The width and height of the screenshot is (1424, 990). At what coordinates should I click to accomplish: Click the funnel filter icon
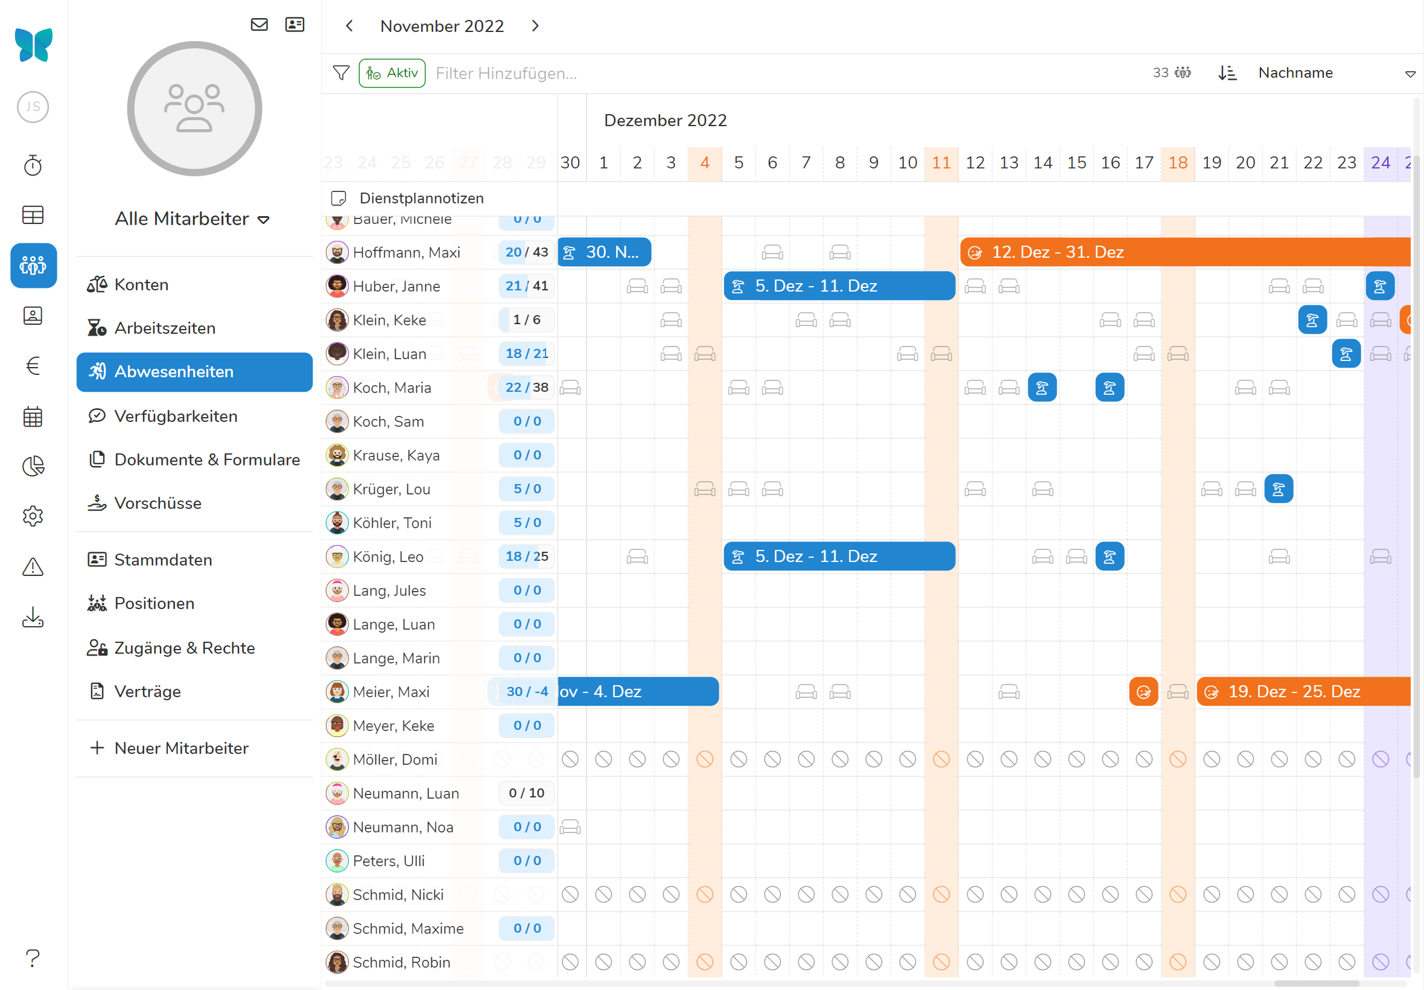341,73
